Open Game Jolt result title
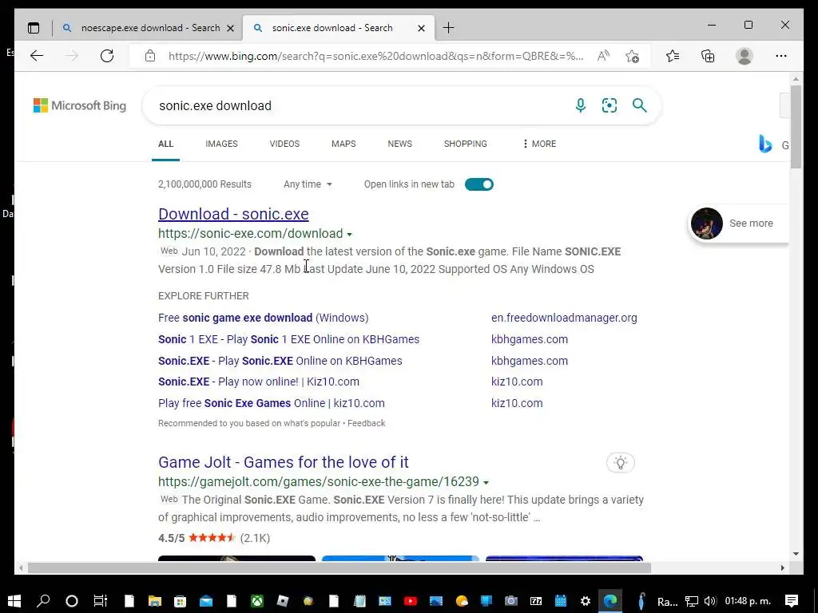Image resolution: width=818 pixels, height=613 pixels. click(284, 462)
